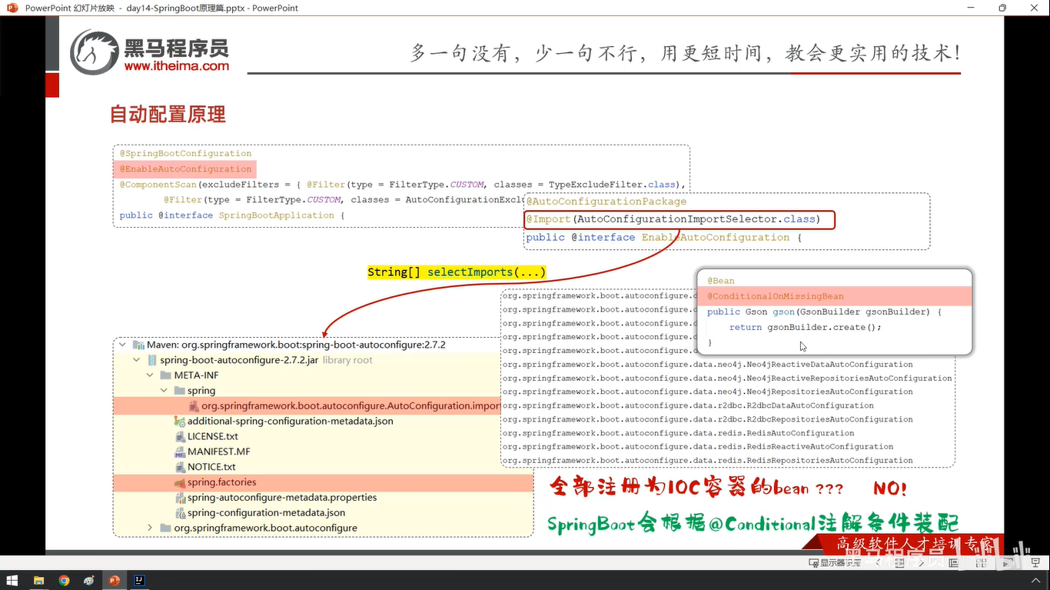Click the AutoConfiguration.imports file icon

(194, 406)
